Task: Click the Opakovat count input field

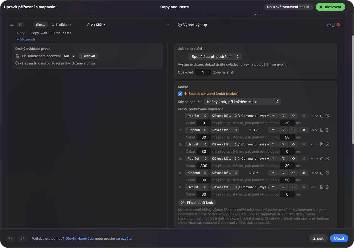Action: 203,72
